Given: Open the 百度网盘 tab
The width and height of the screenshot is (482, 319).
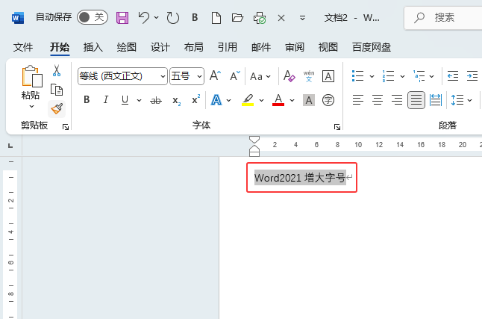Looking at the screenshot, I should coord(372,47).
